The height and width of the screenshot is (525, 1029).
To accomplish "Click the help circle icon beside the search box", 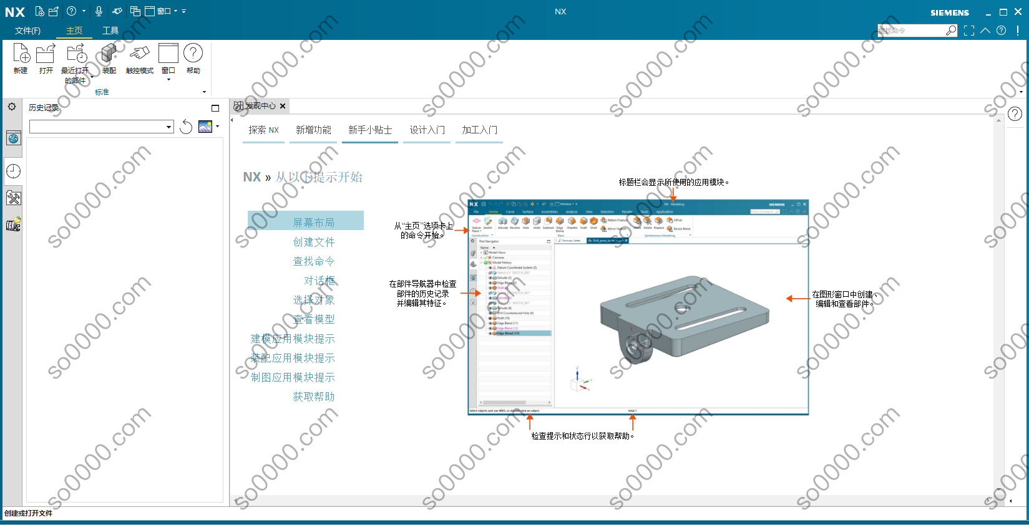I will point(1002,31).
